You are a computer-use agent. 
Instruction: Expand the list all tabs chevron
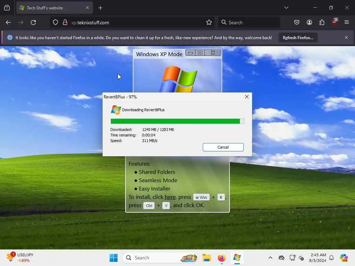click(x=286, y=8)
